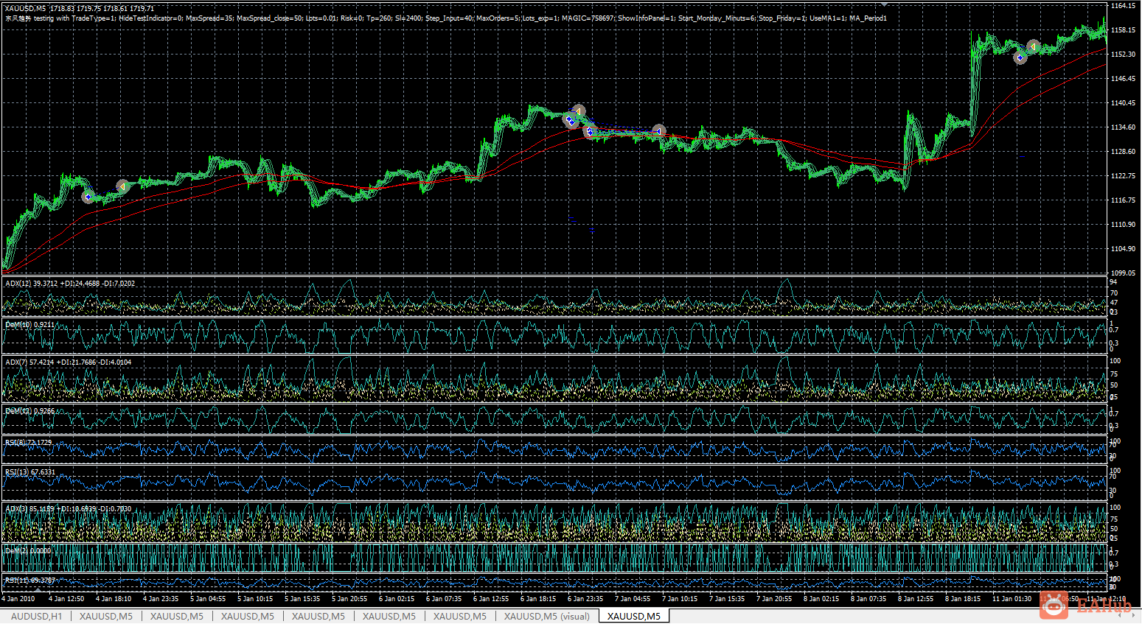
Task: Click the 1122.75 price scale label
Action: point(1123,176)
